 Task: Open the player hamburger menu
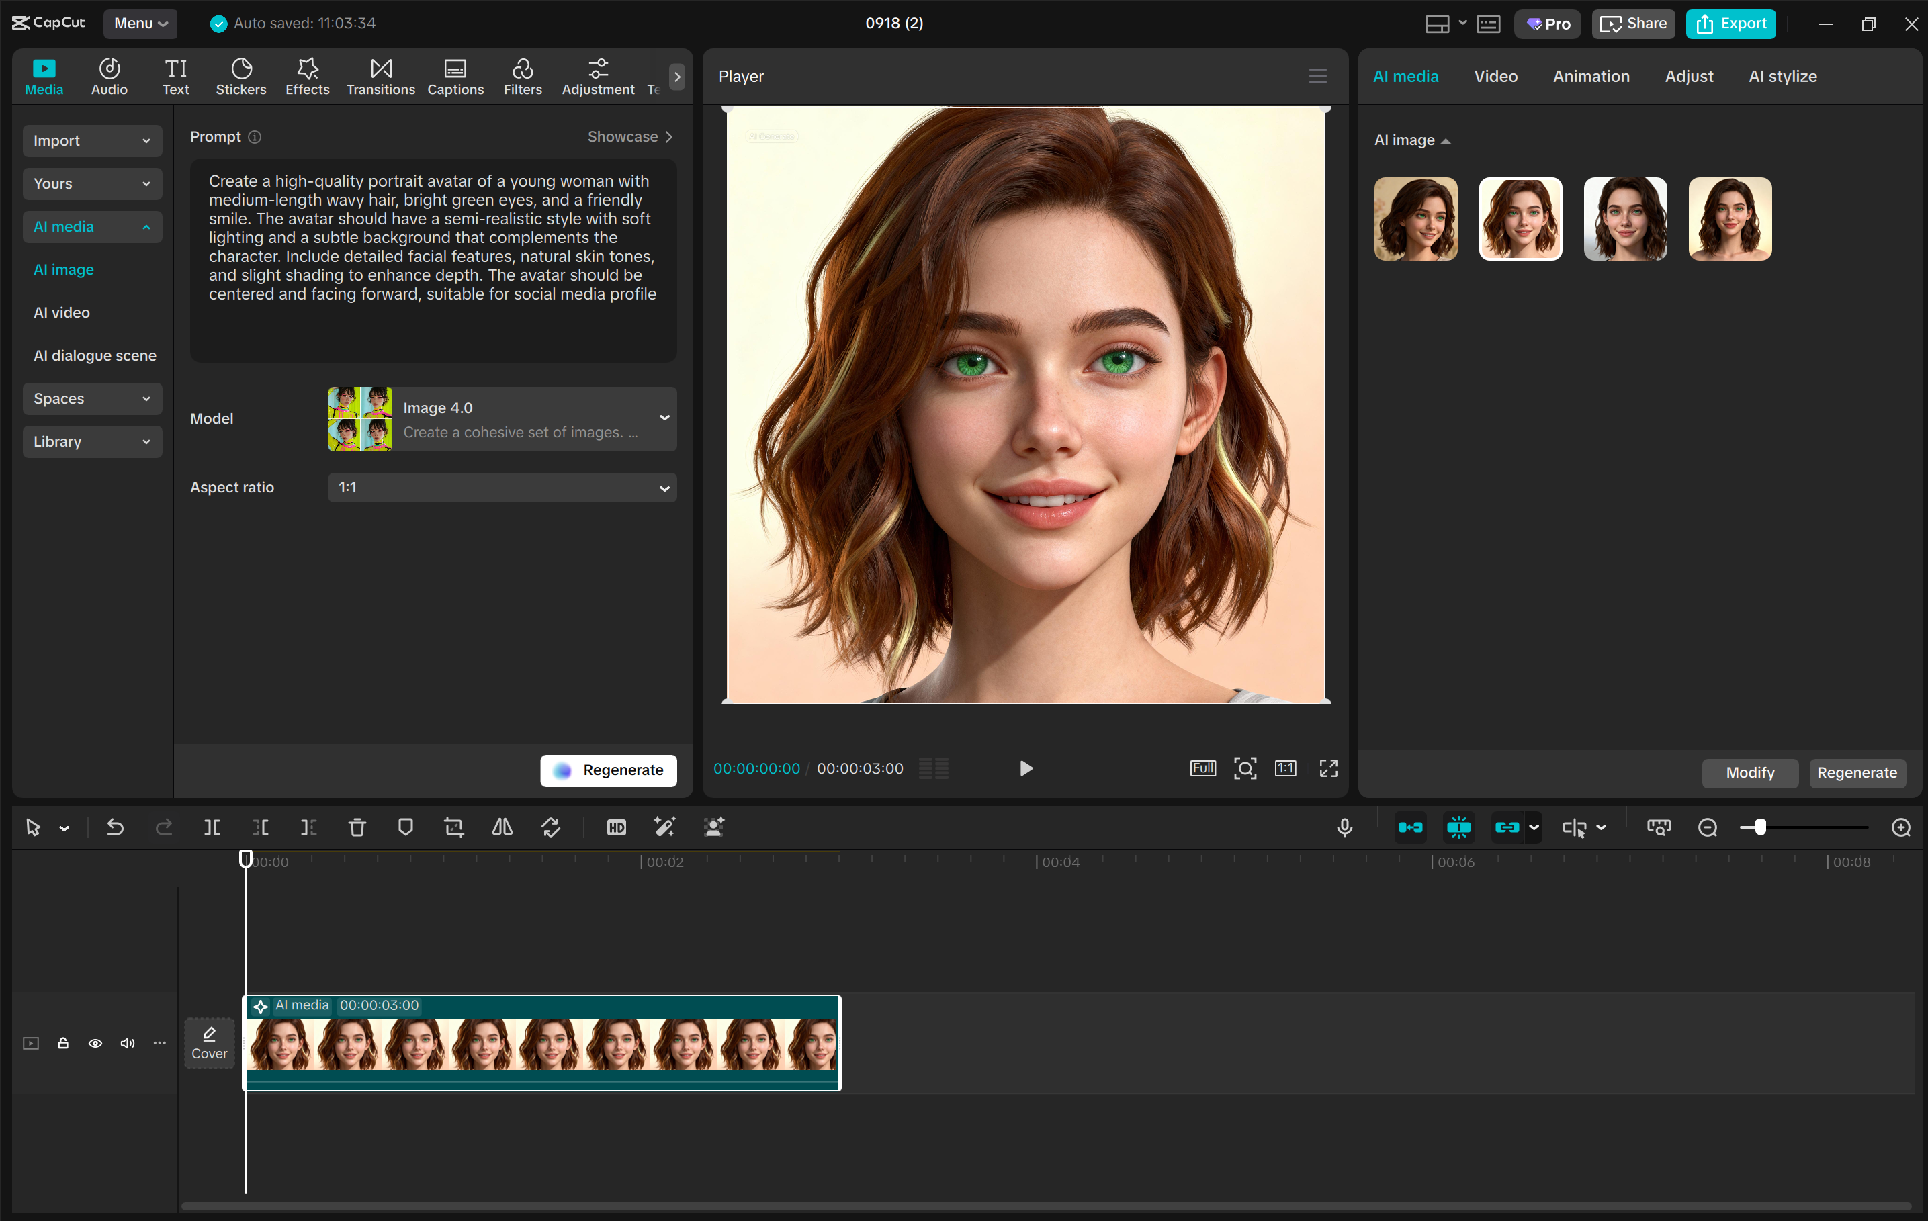(x=1318, y=76)
